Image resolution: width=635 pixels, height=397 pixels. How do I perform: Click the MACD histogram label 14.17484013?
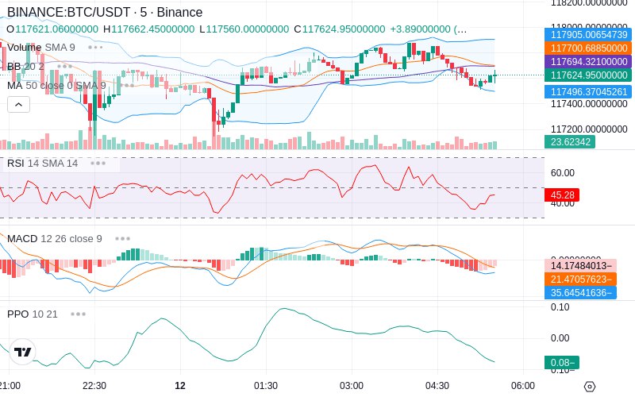581,266
